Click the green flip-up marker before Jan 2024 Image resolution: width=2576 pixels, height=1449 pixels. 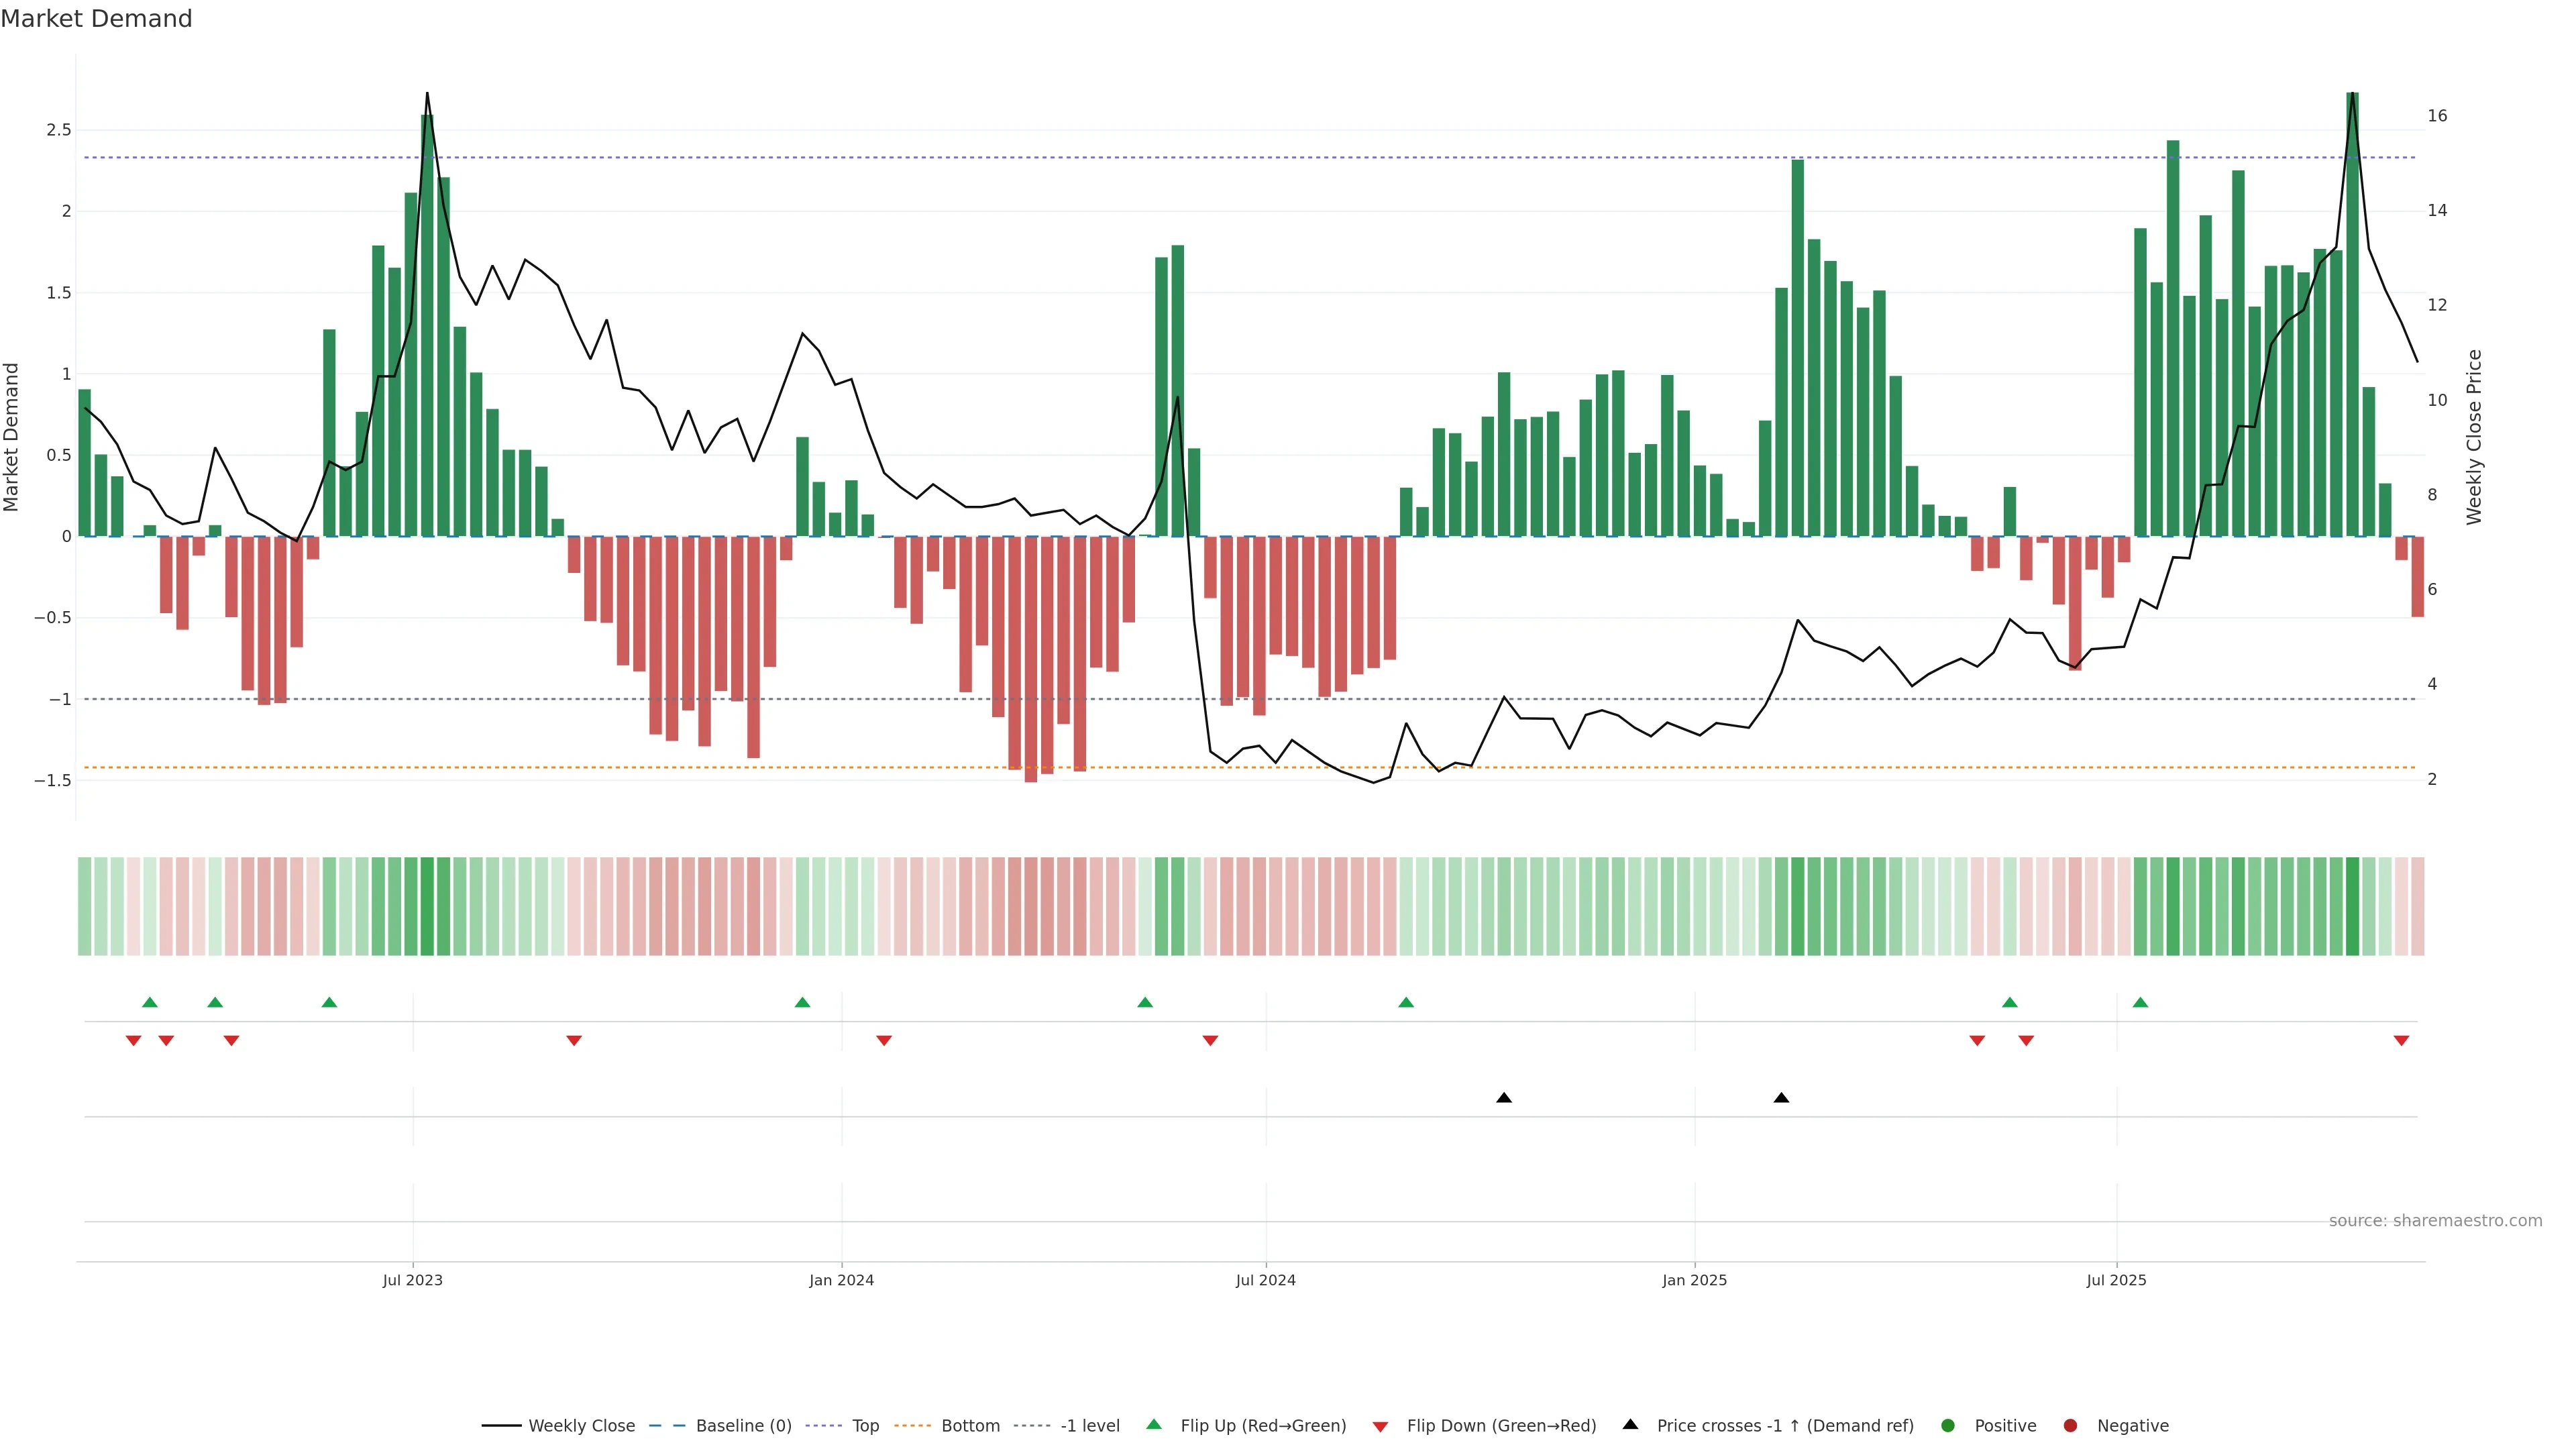click(802, 1002)
